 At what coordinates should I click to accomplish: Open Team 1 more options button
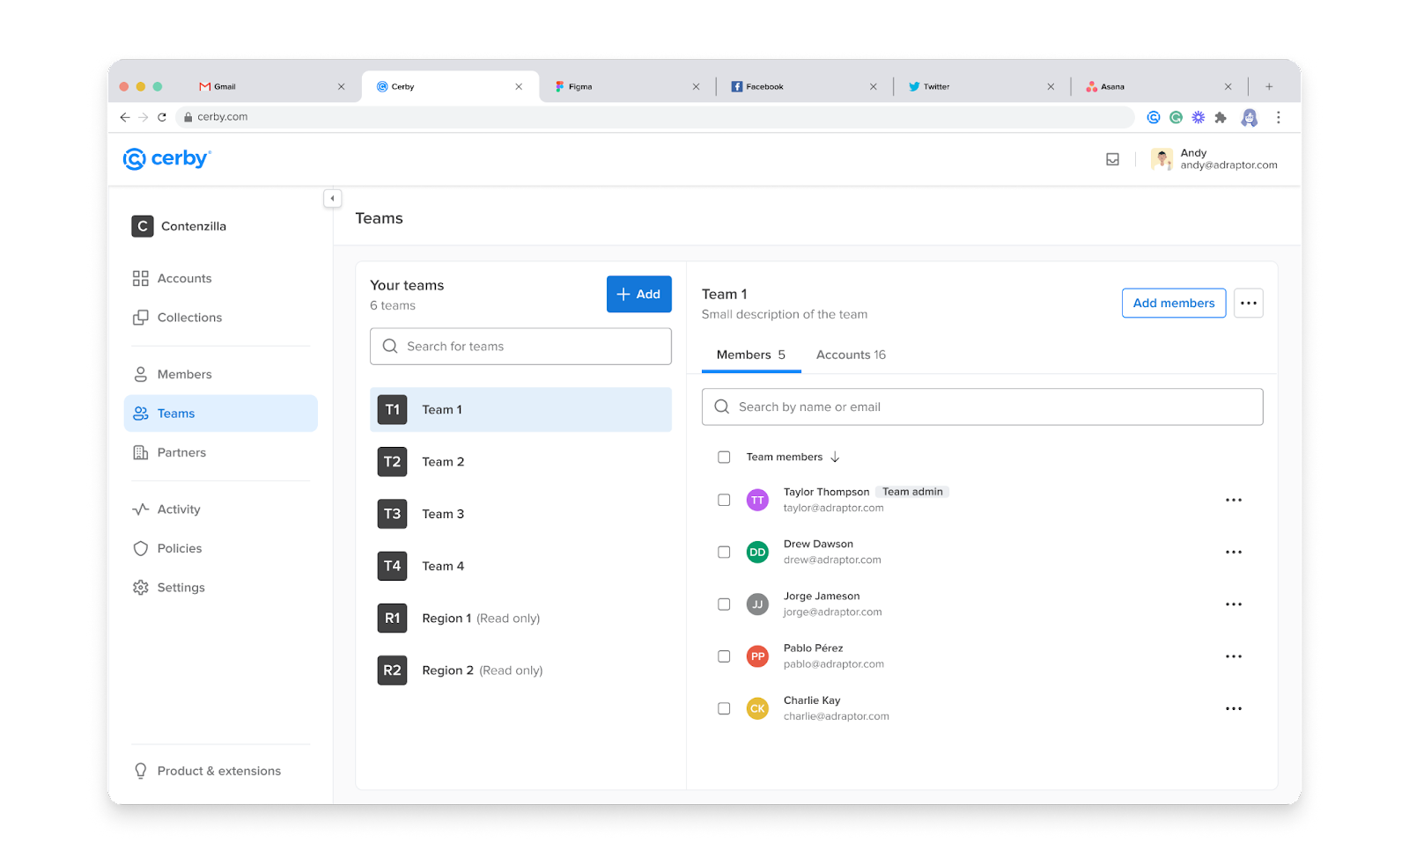[1249, 303]
